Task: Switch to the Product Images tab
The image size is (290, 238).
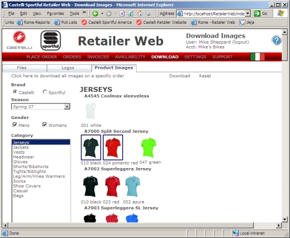Action: 114,68
